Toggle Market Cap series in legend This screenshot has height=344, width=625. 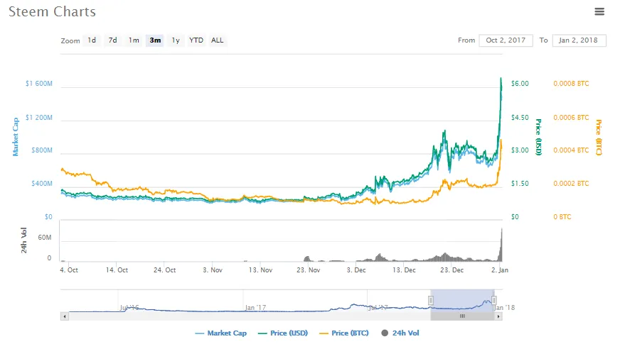click(x=221, y=333)
